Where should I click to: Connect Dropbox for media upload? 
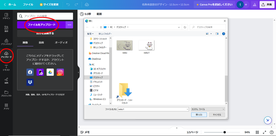[x=30, y=82]
